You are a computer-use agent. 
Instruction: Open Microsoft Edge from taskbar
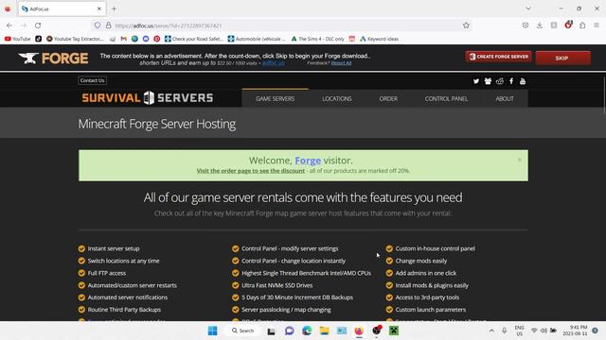coord(307,331)
